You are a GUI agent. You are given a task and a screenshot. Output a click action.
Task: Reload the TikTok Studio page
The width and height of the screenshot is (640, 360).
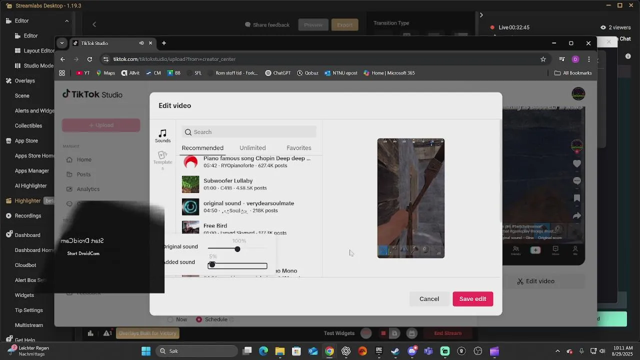(x=89, y=59)
